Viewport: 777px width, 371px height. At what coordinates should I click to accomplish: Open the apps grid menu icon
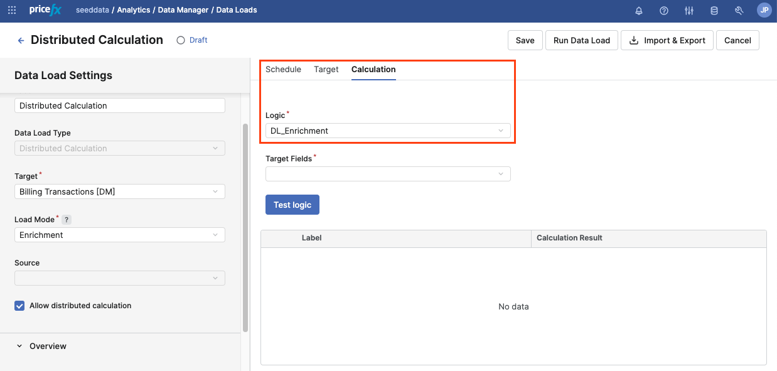click(12, 11)
